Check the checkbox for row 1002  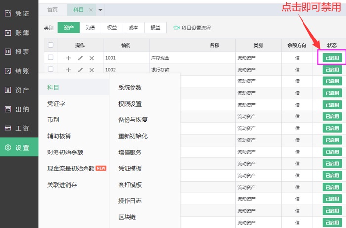tap(51, 70)
